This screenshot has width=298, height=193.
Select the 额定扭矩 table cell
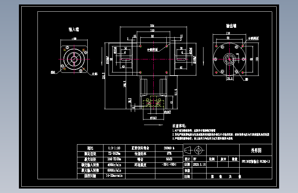click(90, 154)
